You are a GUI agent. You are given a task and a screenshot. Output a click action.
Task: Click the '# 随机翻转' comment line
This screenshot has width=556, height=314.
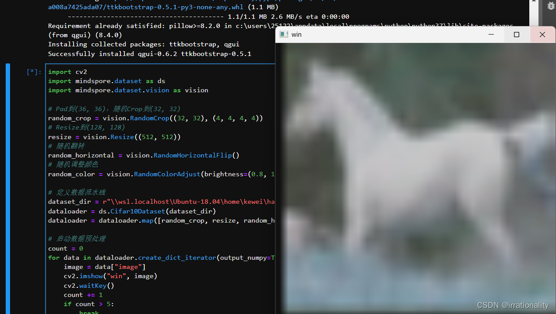(66, 146)
